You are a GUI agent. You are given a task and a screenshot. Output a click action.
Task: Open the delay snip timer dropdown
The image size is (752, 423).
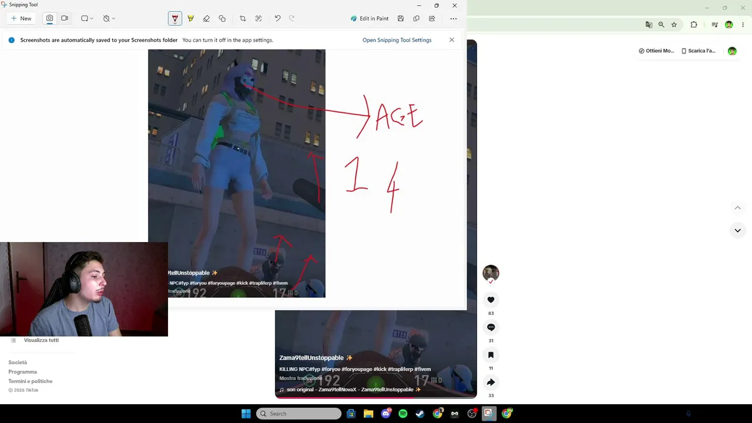coord(109,18)
